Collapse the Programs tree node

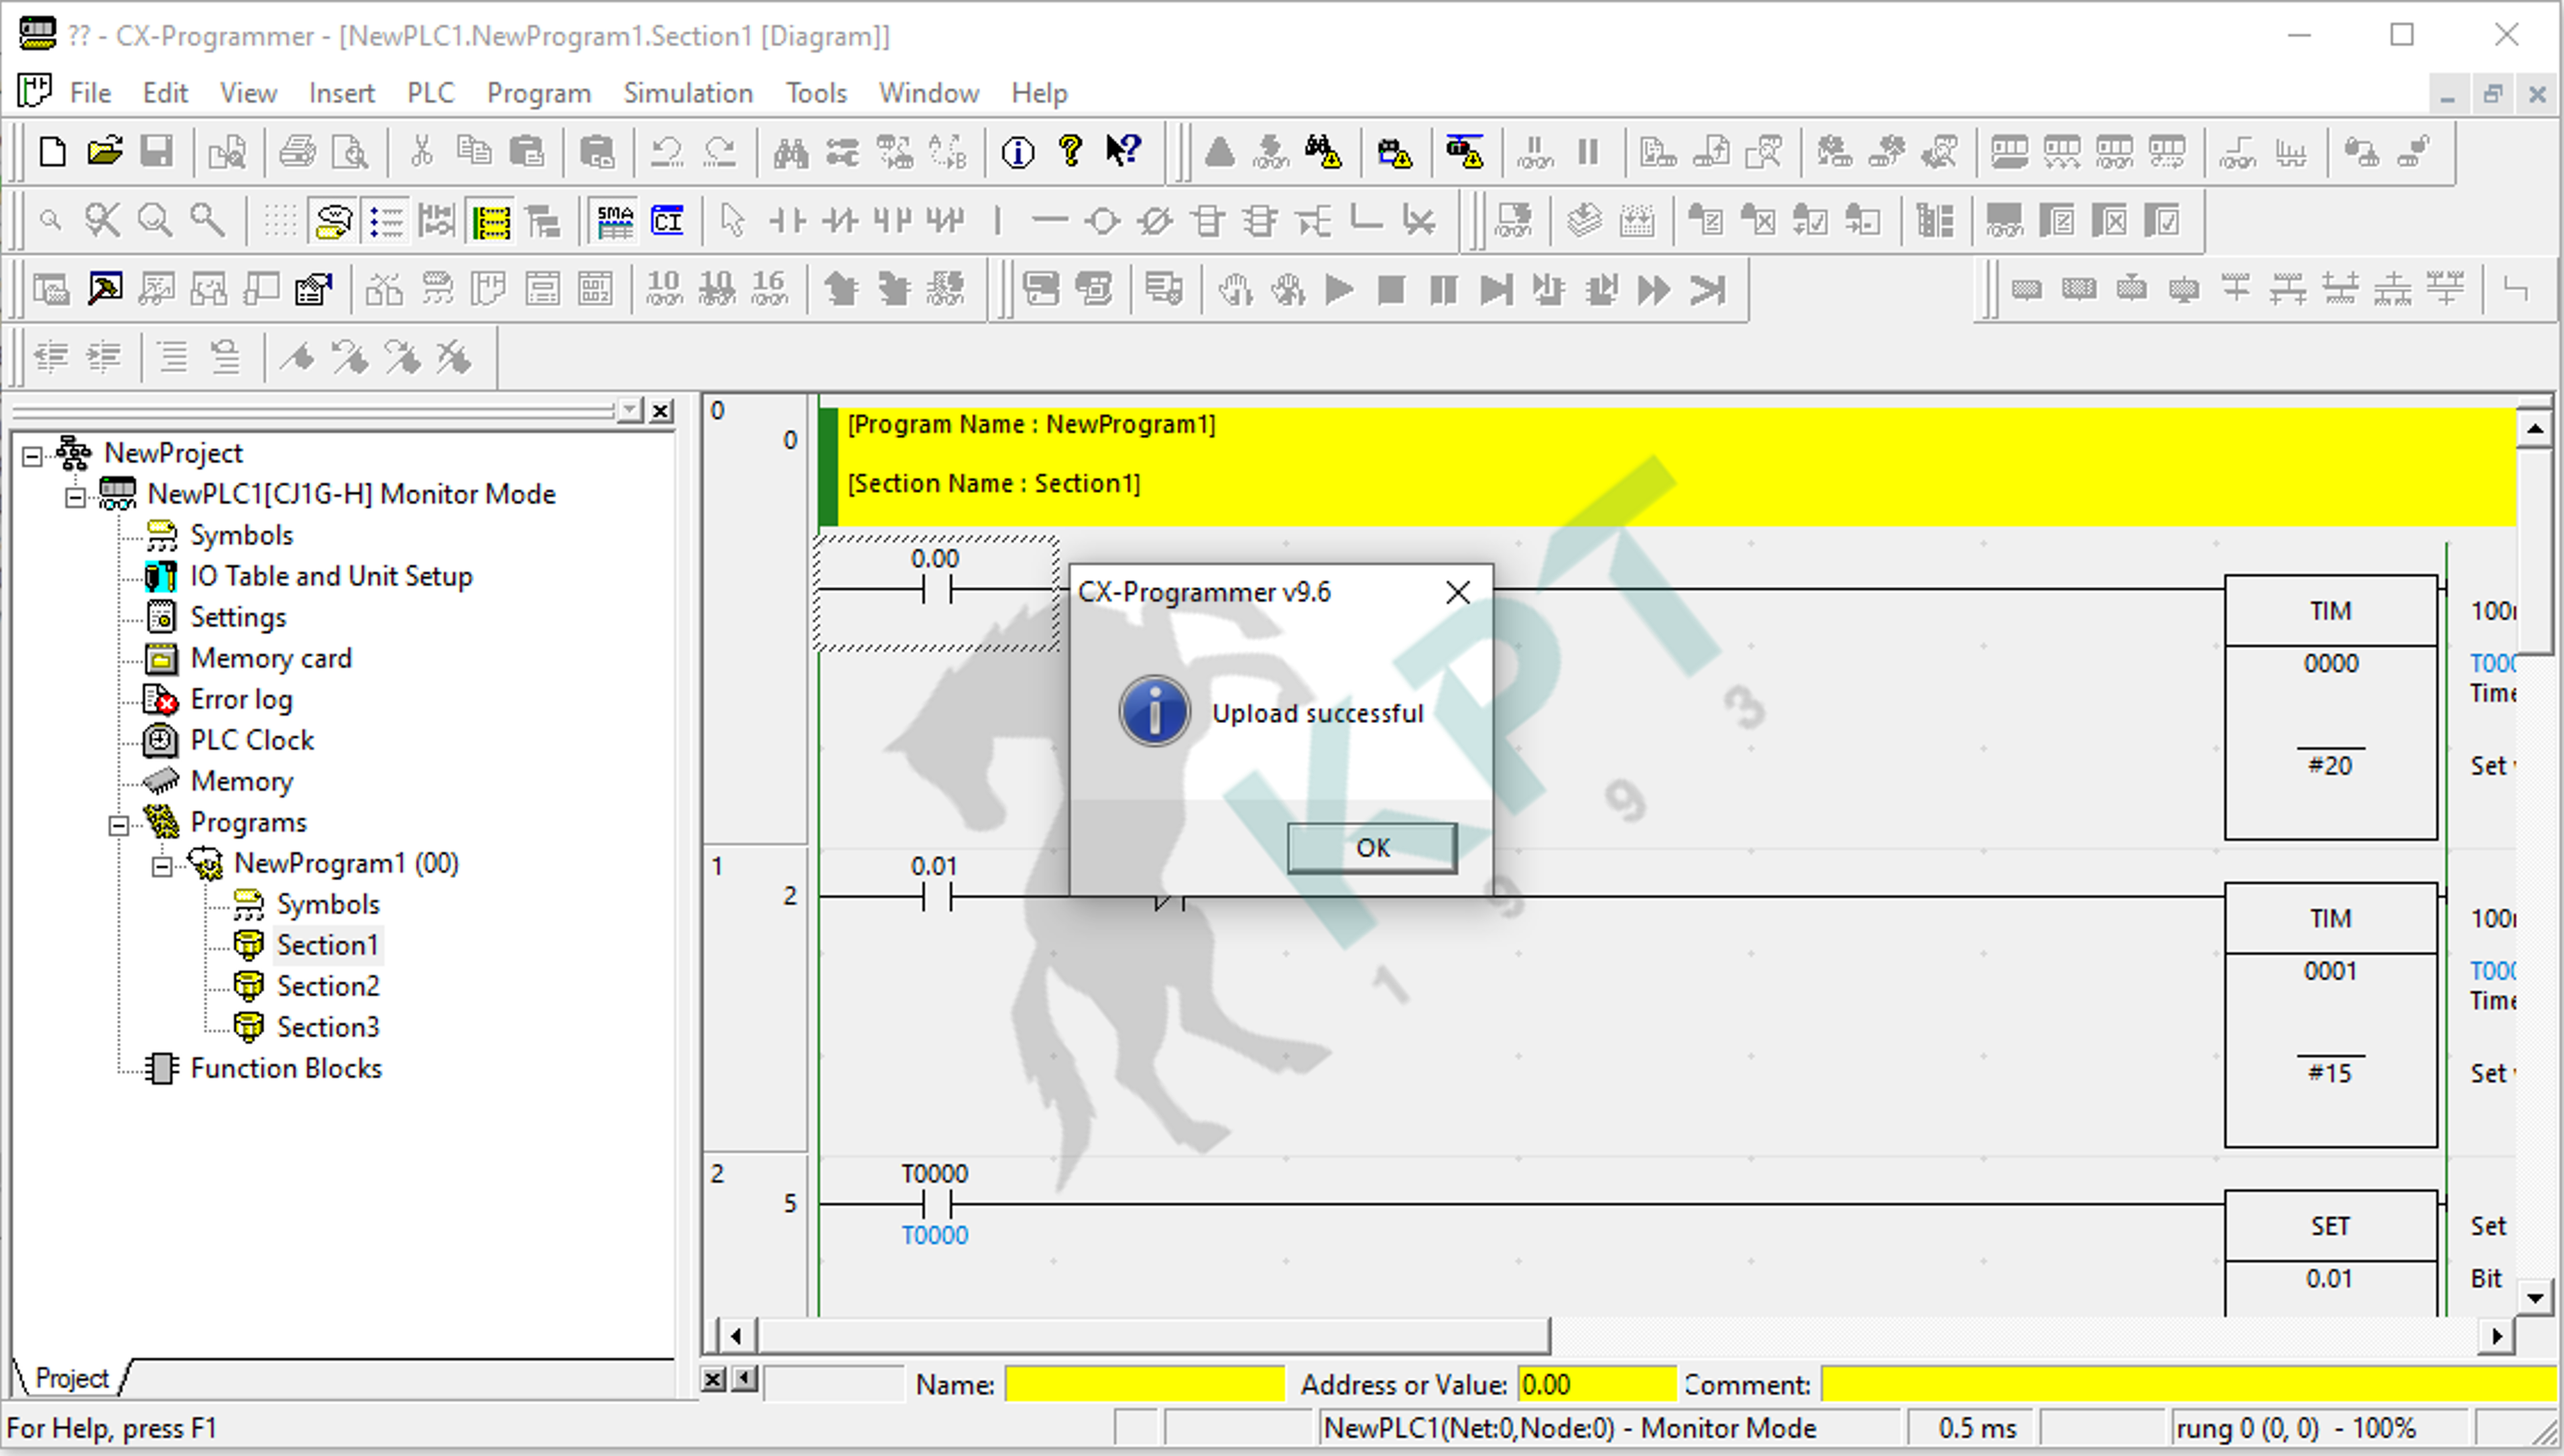click(118, 825)
